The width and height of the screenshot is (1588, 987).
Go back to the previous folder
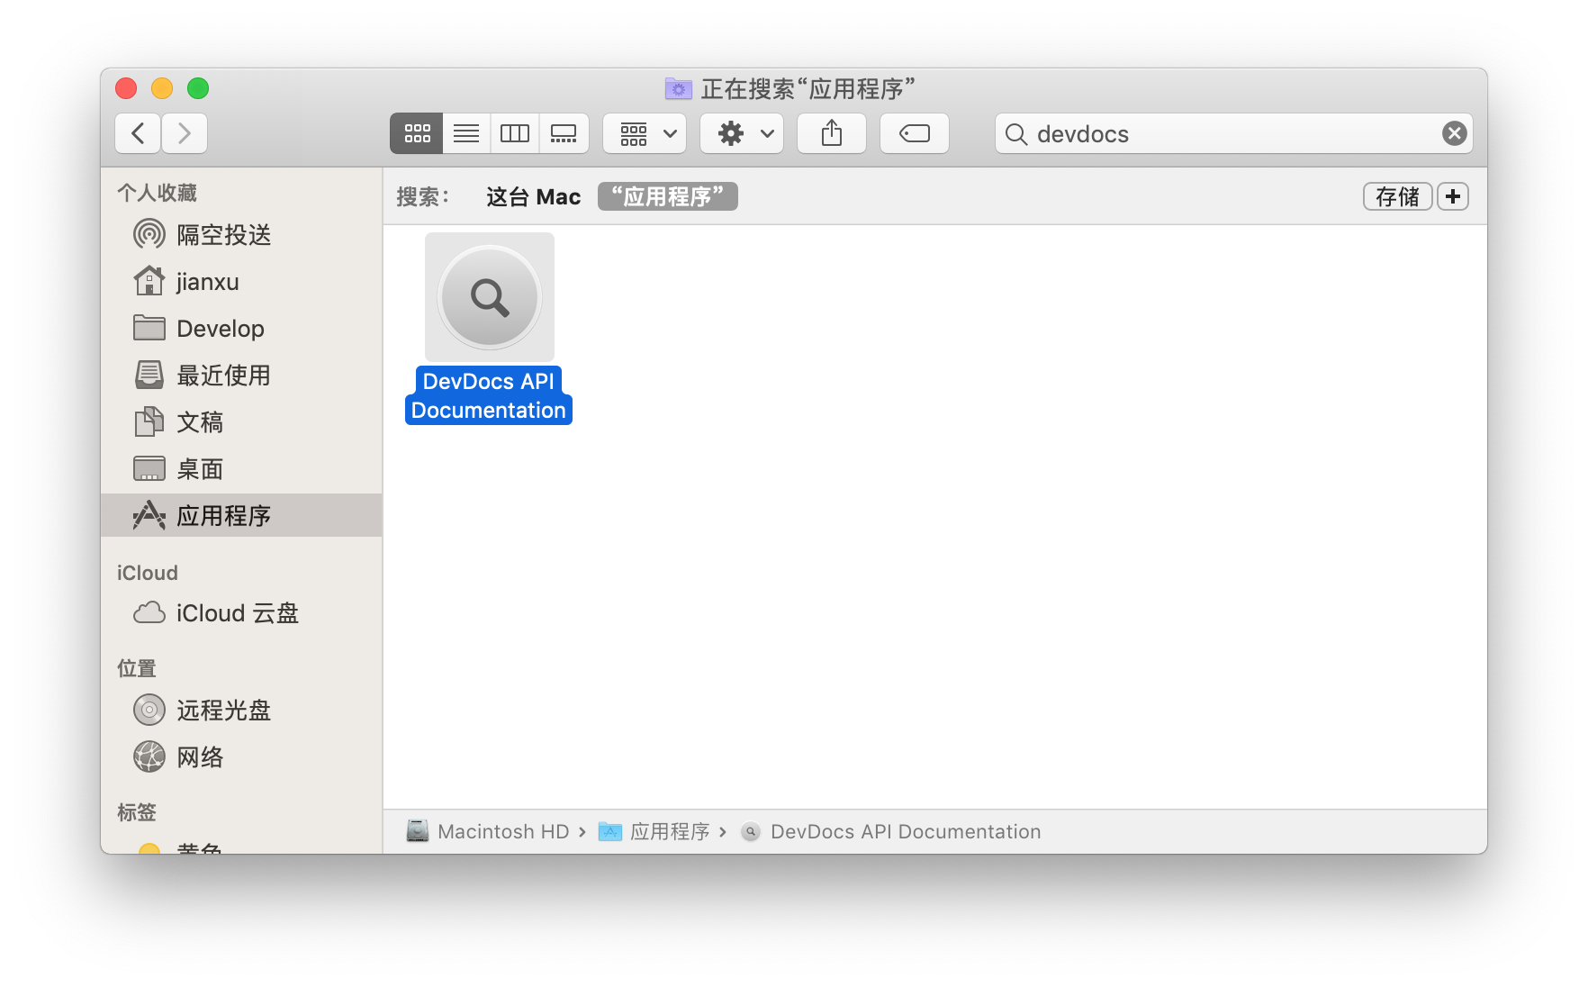138,133
